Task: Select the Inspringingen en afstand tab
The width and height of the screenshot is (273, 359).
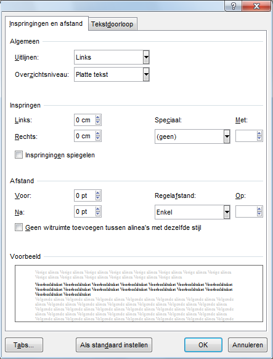Action: point(46,23)
